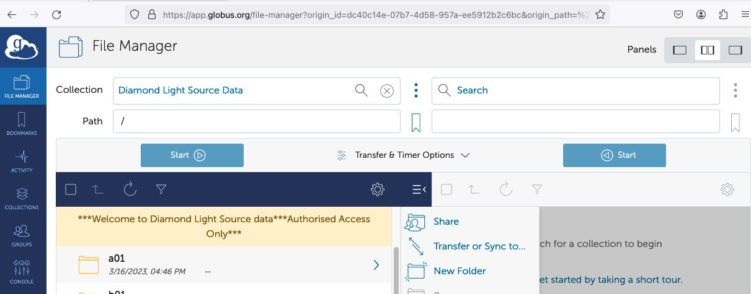This screenshot has height=294, width=751.
Task: Go back in browser history
Action: [x=12, y=14]
